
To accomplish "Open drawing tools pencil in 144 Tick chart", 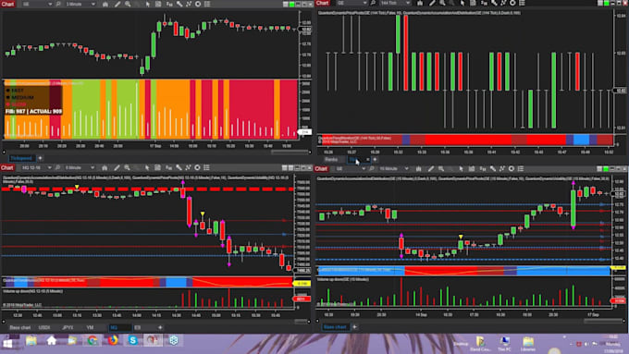I will pos(432,3).
